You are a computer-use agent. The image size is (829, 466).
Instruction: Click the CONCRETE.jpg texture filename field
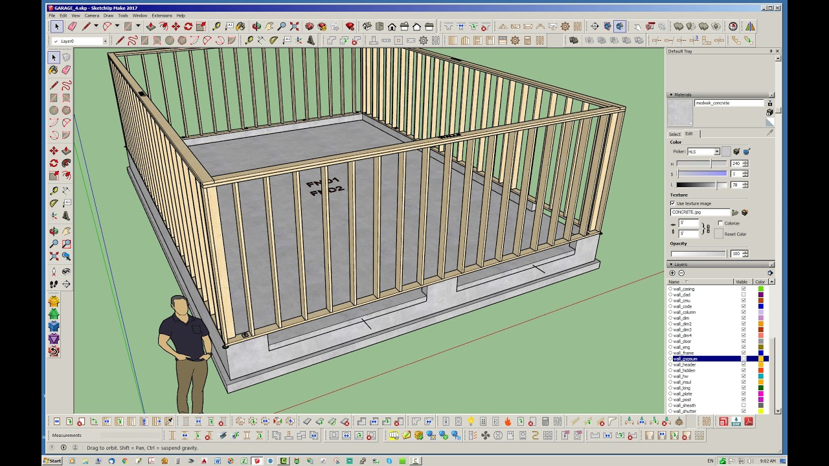700,212
